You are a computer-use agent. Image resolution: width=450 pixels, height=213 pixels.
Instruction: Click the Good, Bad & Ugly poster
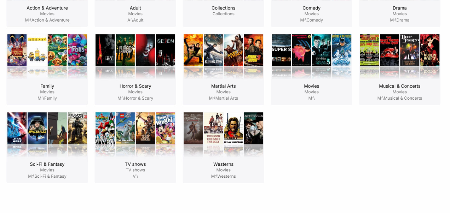tap(213, 128)
